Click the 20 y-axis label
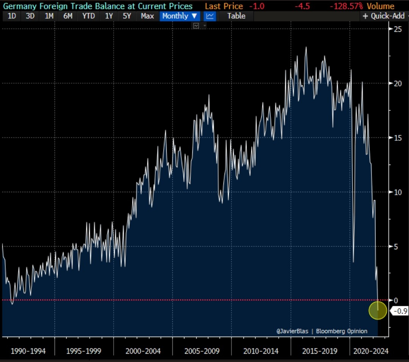This screenshot has height=362, width=409. (x=398, y=83)
